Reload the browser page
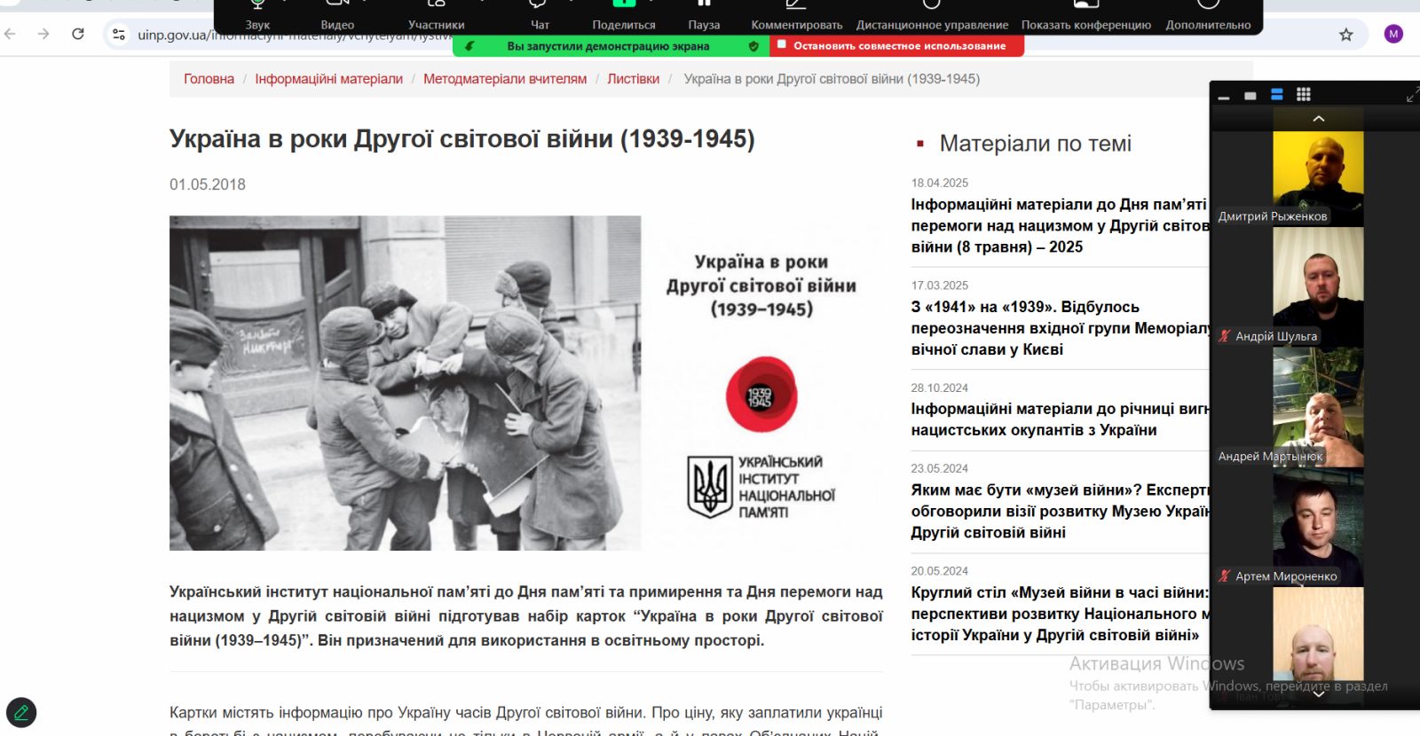The width and height of the screenshot is (1420, 736). (78, 34)
